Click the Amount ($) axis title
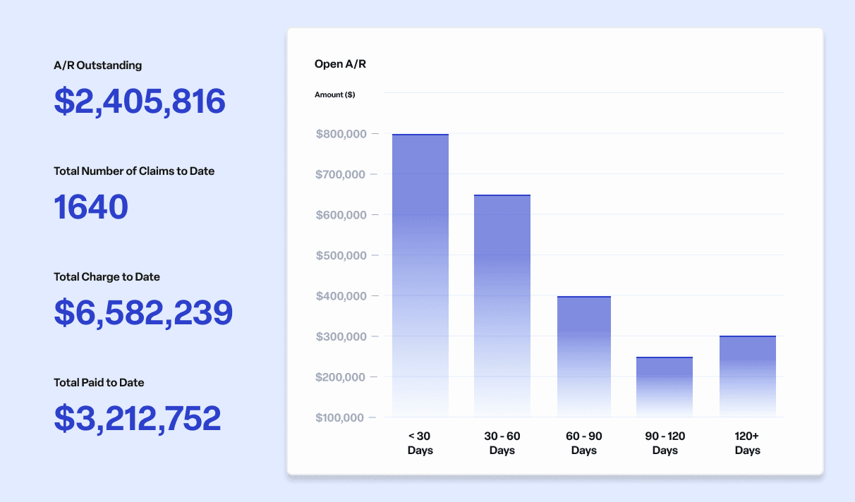 point(334,94)
